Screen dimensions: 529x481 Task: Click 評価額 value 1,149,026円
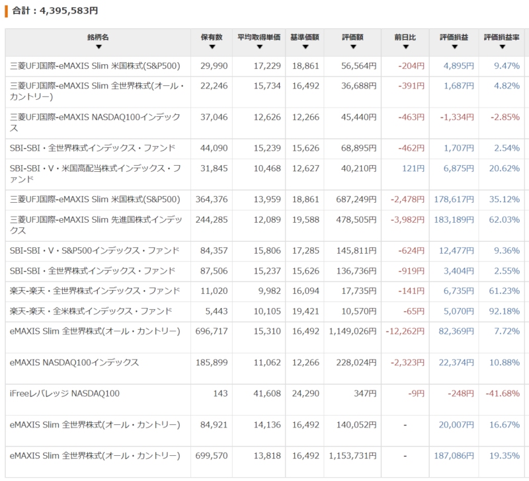tap(352, 331)
